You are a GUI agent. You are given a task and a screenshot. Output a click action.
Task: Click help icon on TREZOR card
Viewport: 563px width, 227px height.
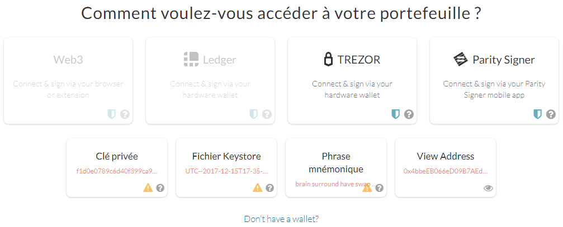(x=409, y=114)
